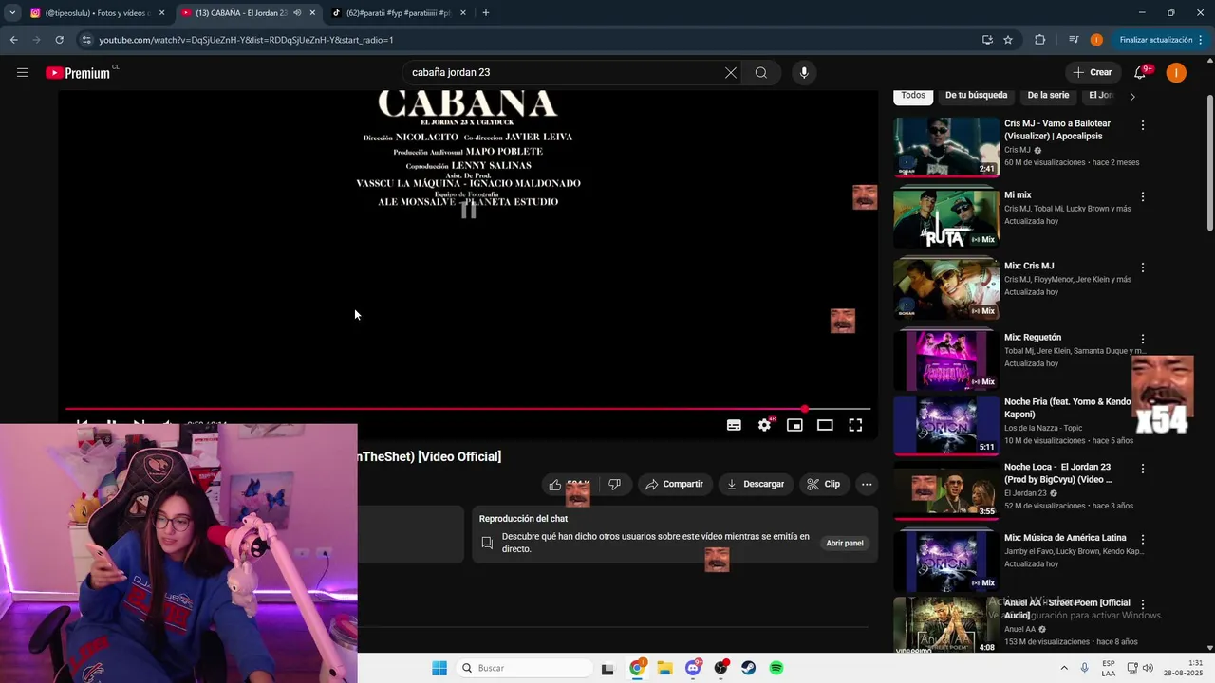This screenshot has width=1215, height=683.
Task: Open the Mix: Reguetón thumbnail
Action: 946,360
